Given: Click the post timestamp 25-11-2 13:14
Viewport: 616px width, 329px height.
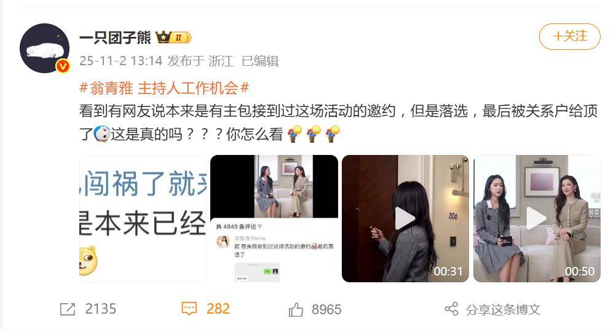Looking at the screenshot, I should click(x=121, y=61).
